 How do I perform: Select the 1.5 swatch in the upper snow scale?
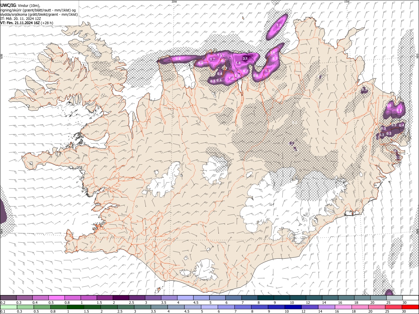pyautogui.click(x=105, y=298)
